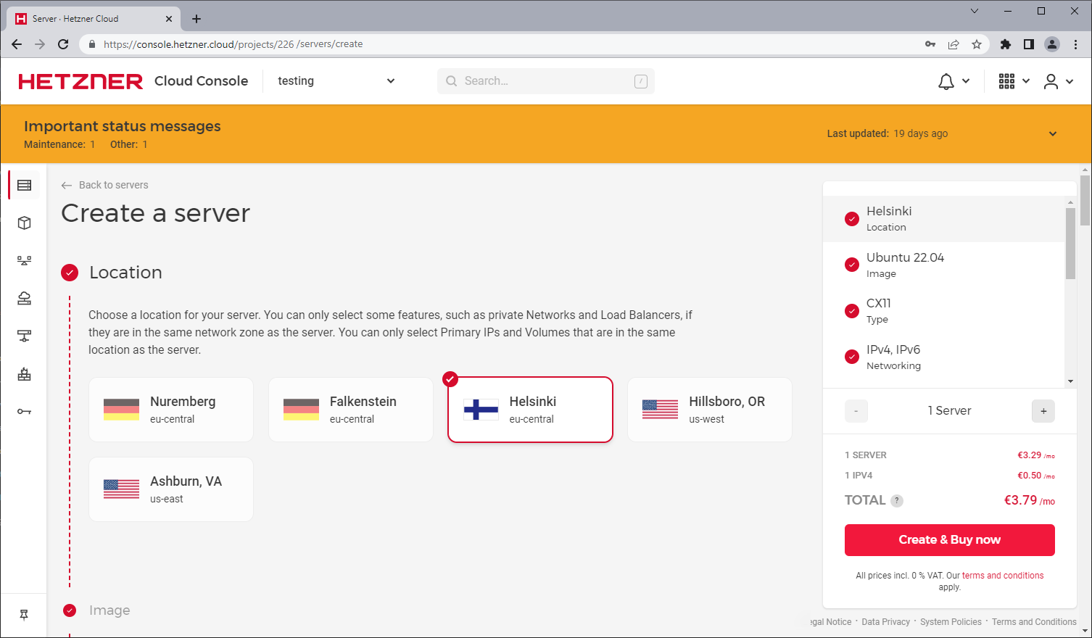Expand the Important status messages banner
Viewport: 1092px width, 638px height.
1053,133
